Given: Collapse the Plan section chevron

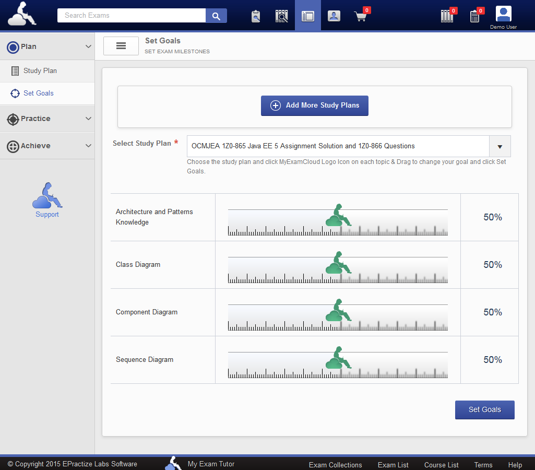Looking at the screenshot, I should tap(88, 46).
